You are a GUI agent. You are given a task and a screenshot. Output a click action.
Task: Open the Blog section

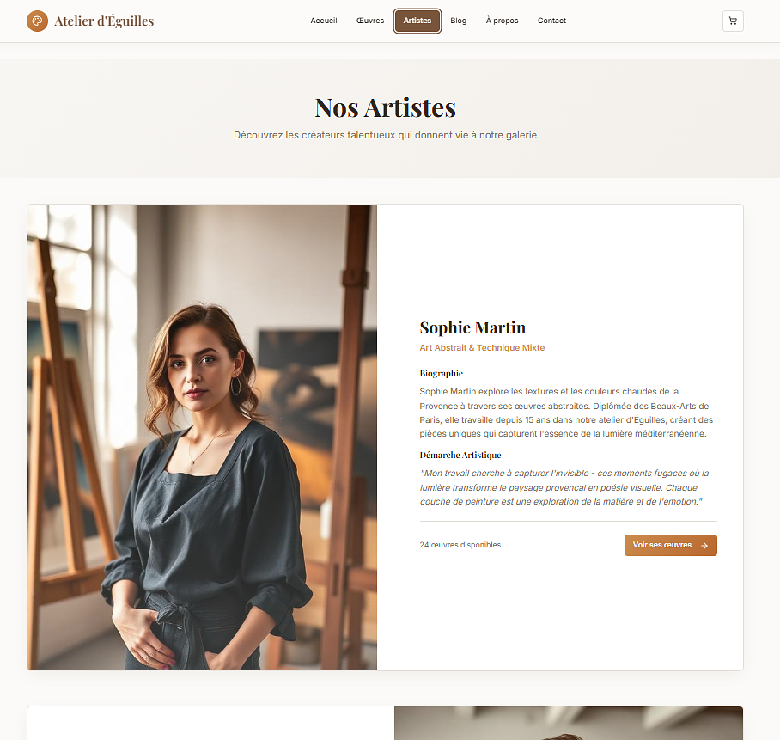[x=459, y=21]
